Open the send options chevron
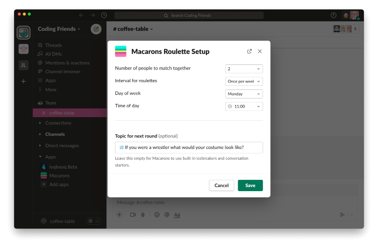 tap(352, 214)
